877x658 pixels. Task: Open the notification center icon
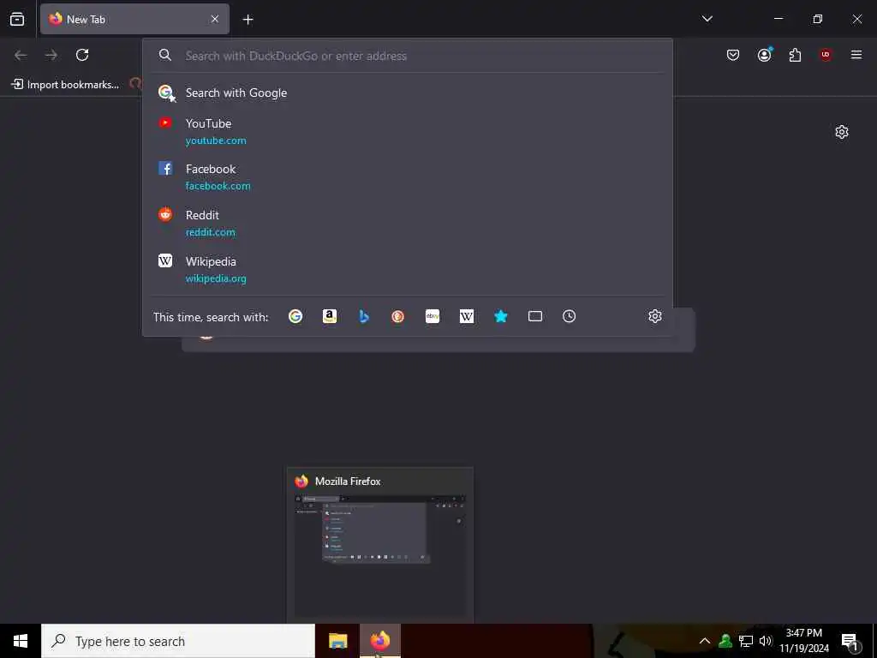pos(850,642)
